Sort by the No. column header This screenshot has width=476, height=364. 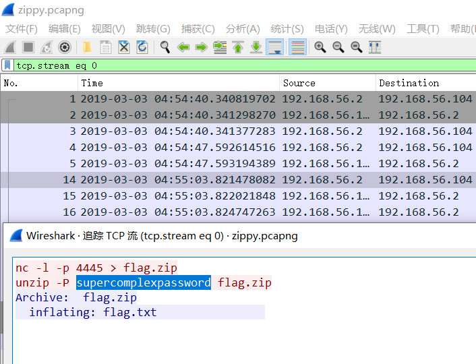39,83
